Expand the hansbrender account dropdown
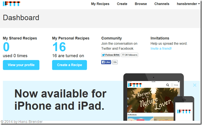The height and width of the screenshot is (125, 202). point(188,4)
